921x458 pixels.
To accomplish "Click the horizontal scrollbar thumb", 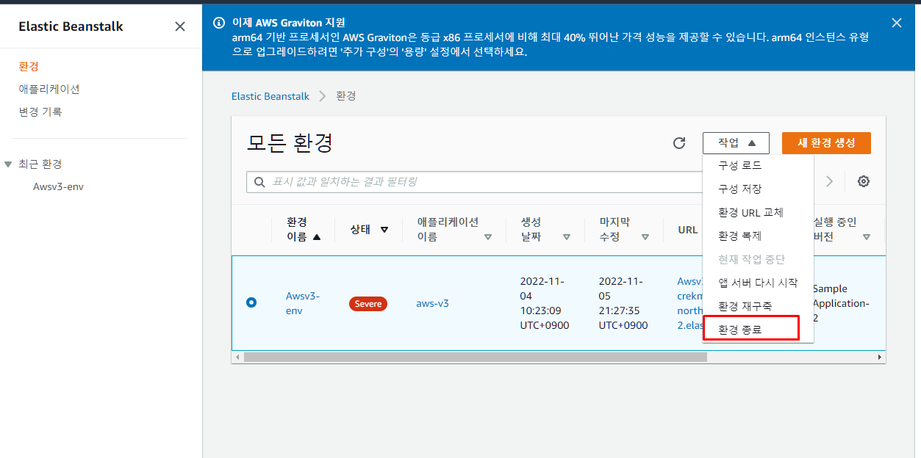I will 475,357.
